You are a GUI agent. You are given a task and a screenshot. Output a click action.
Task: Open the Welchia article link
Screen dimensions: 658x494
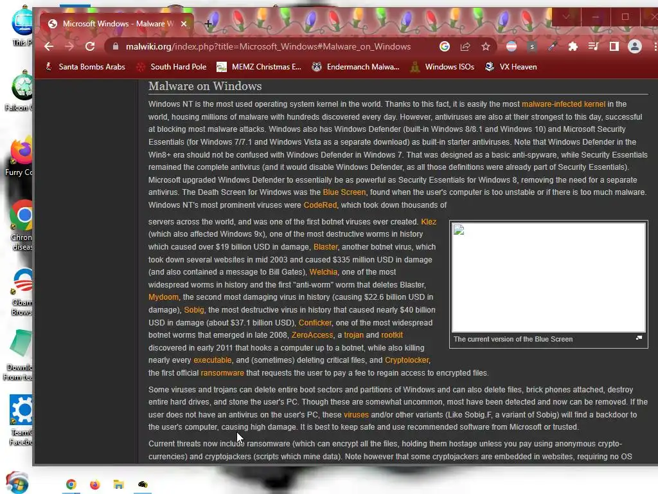coord(323,272)
